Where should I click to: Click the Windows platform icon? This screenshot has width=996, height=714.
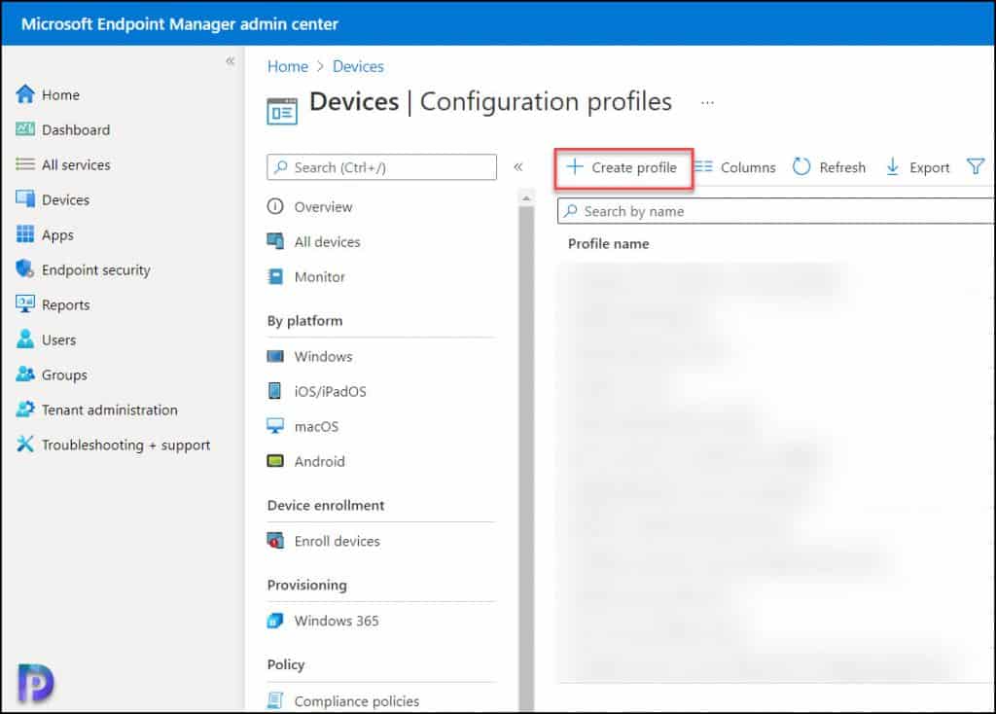[275, 356]
